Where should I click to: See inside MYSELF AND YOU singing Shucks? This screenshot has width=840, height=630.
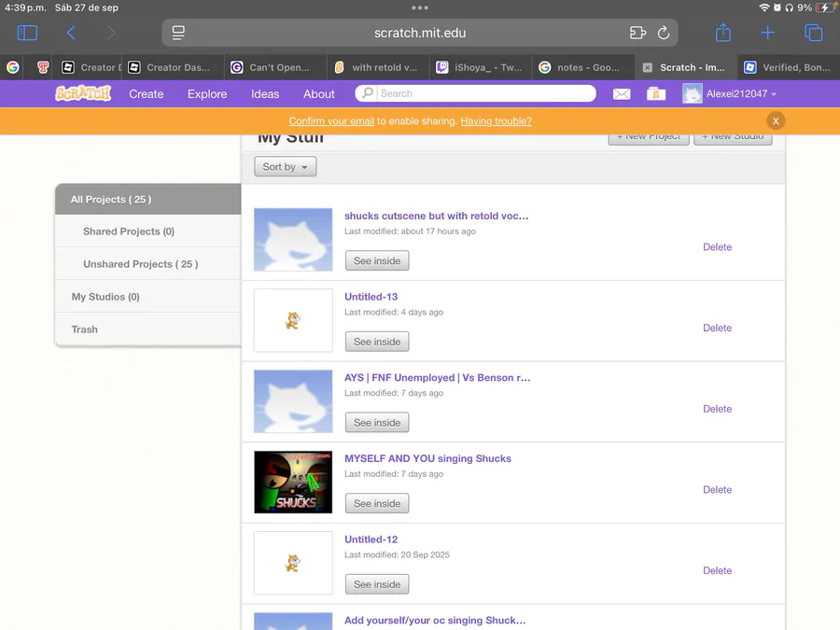[377, 504]
